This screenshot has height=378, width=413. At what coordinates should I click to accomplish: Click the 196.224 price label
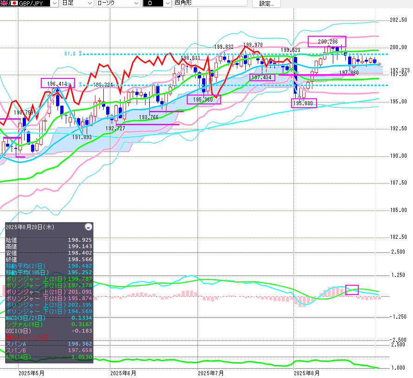103,84
